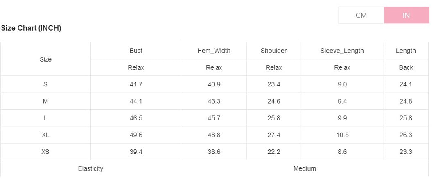Select the M size row label

[x=45, y=101]
